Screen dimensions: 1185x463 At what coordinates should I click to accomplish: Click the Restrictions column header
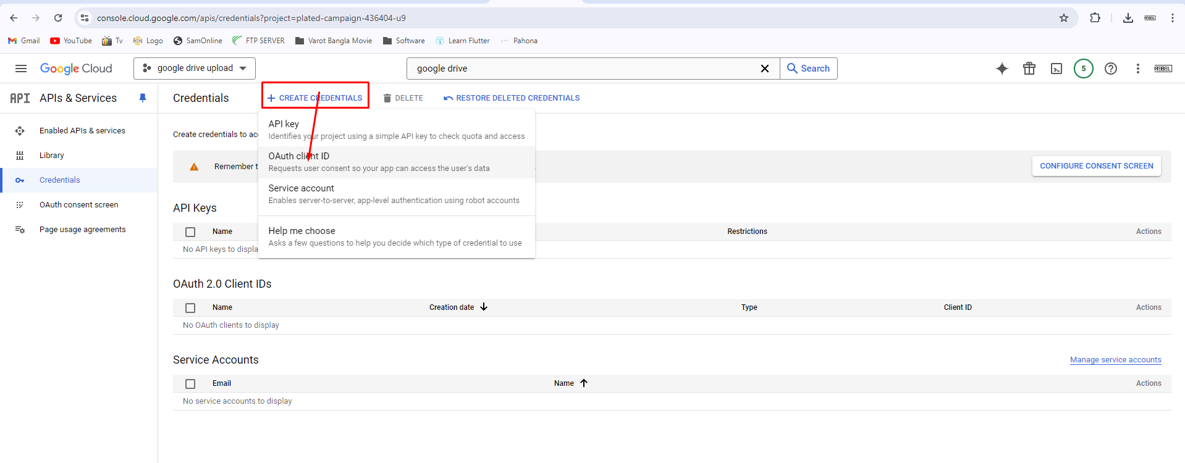coord(747,231)
